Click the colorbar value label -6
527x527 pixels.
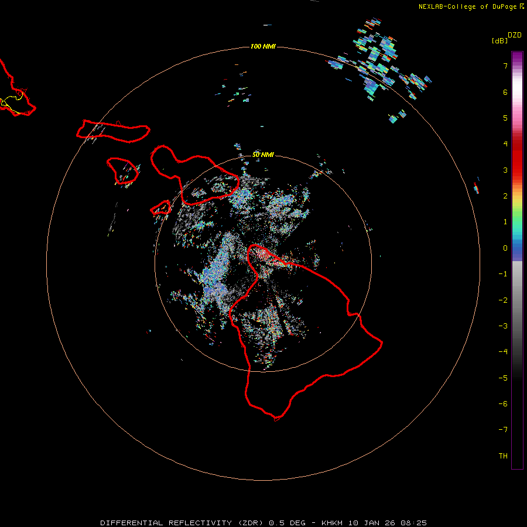[503, 403]
